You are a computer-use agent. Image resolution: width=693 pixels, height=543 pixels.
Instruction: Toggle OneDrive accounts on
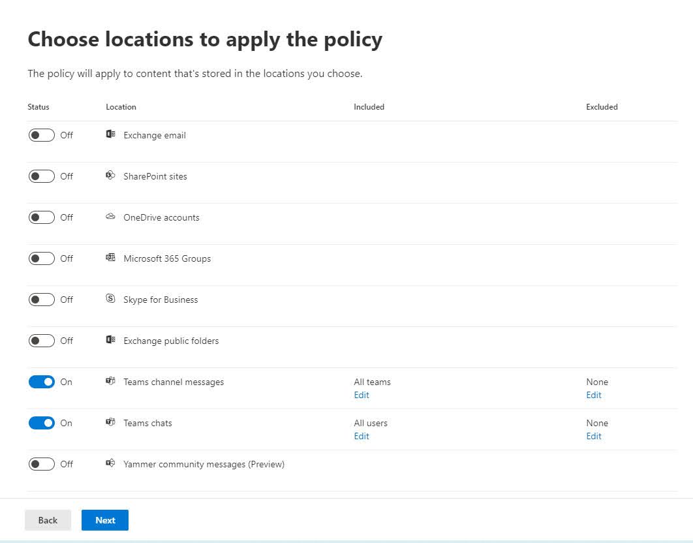pos(42,217)
